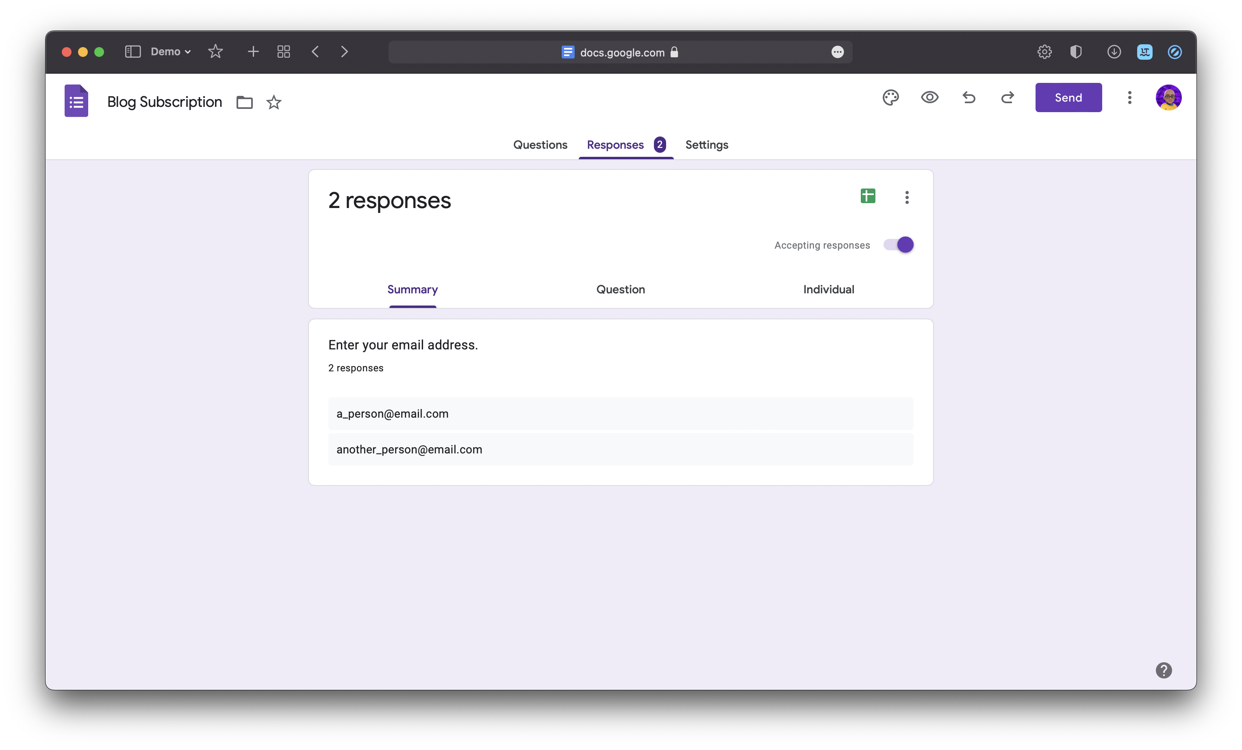This screenshot has height=750, width=1242.
Task: Click the Blog Subscription form title
Action: tap(164, 102)
